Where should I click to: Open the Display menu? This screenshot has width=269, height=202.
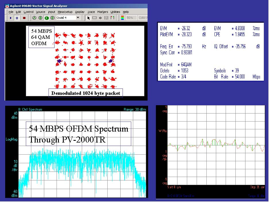[80, 12]
